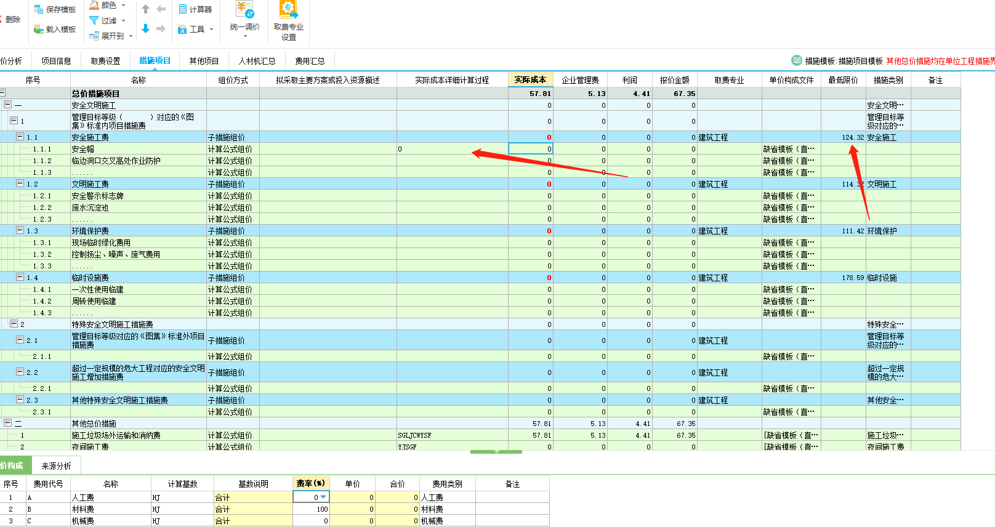
Task: Open the 来源分析 bottom tab
Action: click(x=56, y=466)
